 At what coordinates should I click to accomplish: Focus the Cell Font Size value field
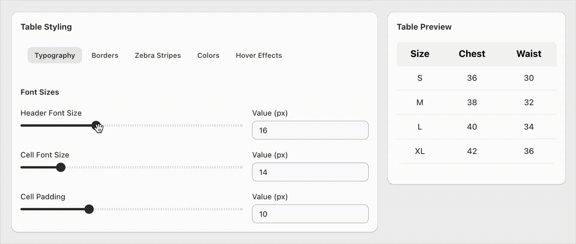click(310, 172)
